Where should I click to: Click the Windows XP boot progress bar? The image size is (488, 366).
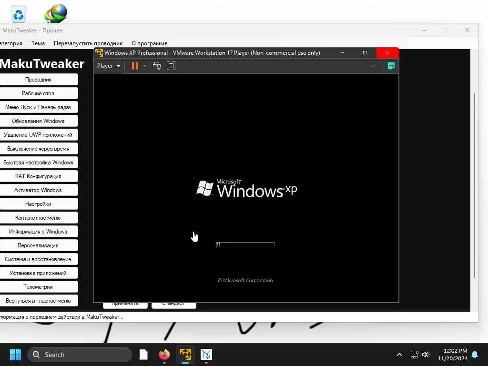[245, 244]
